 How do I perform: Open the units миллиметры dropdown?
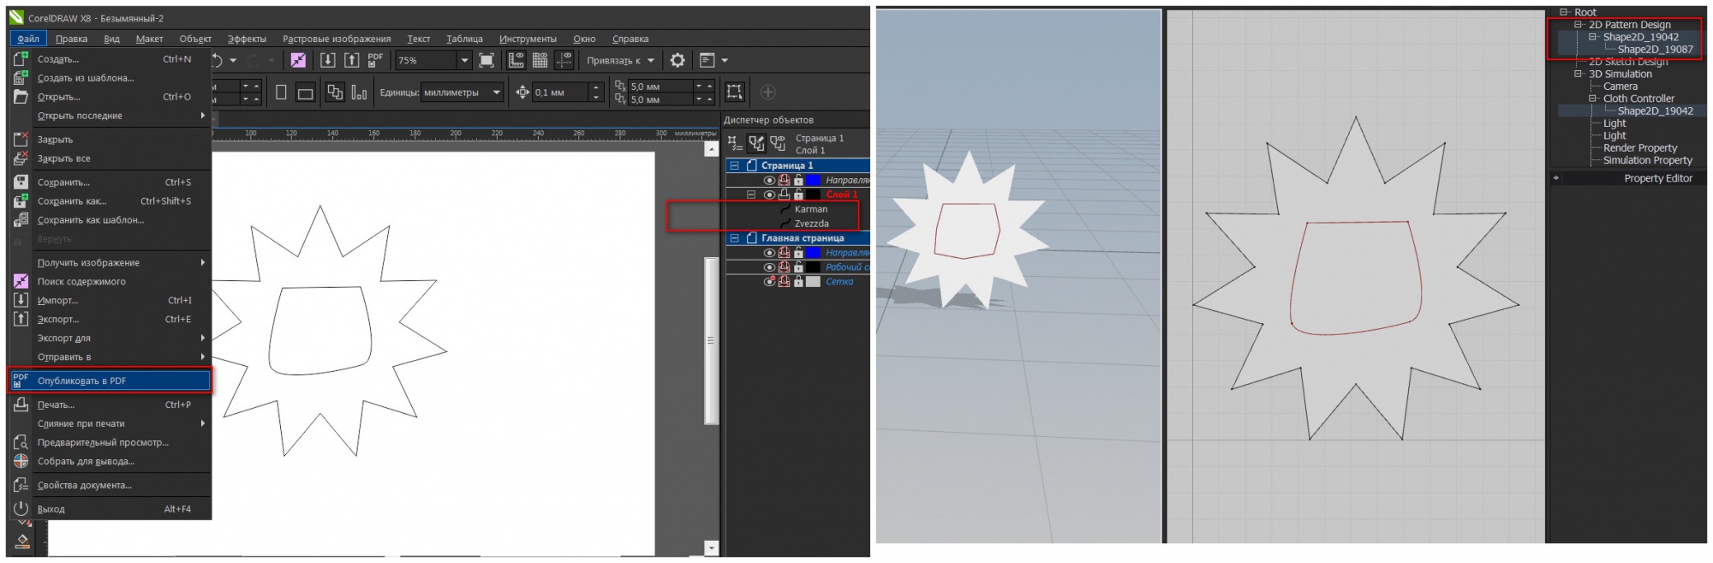point(497,93)
